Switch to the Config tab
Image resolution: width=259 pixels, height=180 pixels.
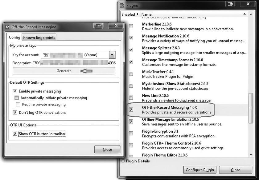pos(14,37)
